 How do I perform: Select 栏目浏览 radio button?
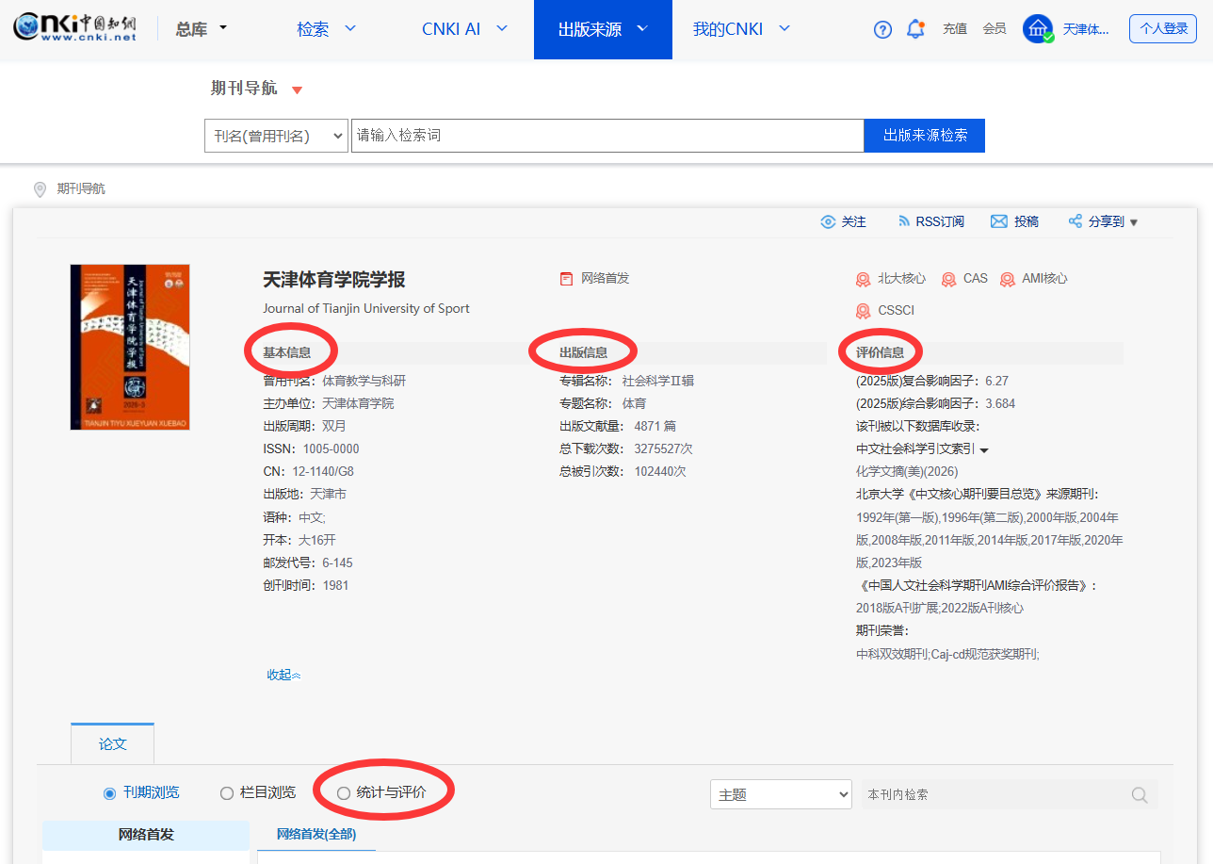226,793
